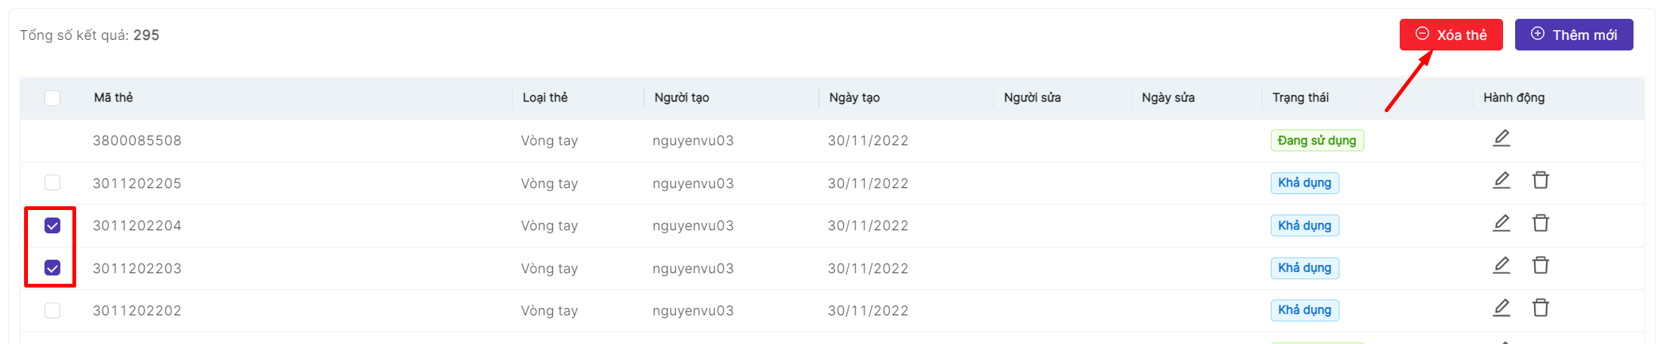Click trash icon for card 3011202204
Screen dimensions: 1675x344
[x=1540, y=224]
